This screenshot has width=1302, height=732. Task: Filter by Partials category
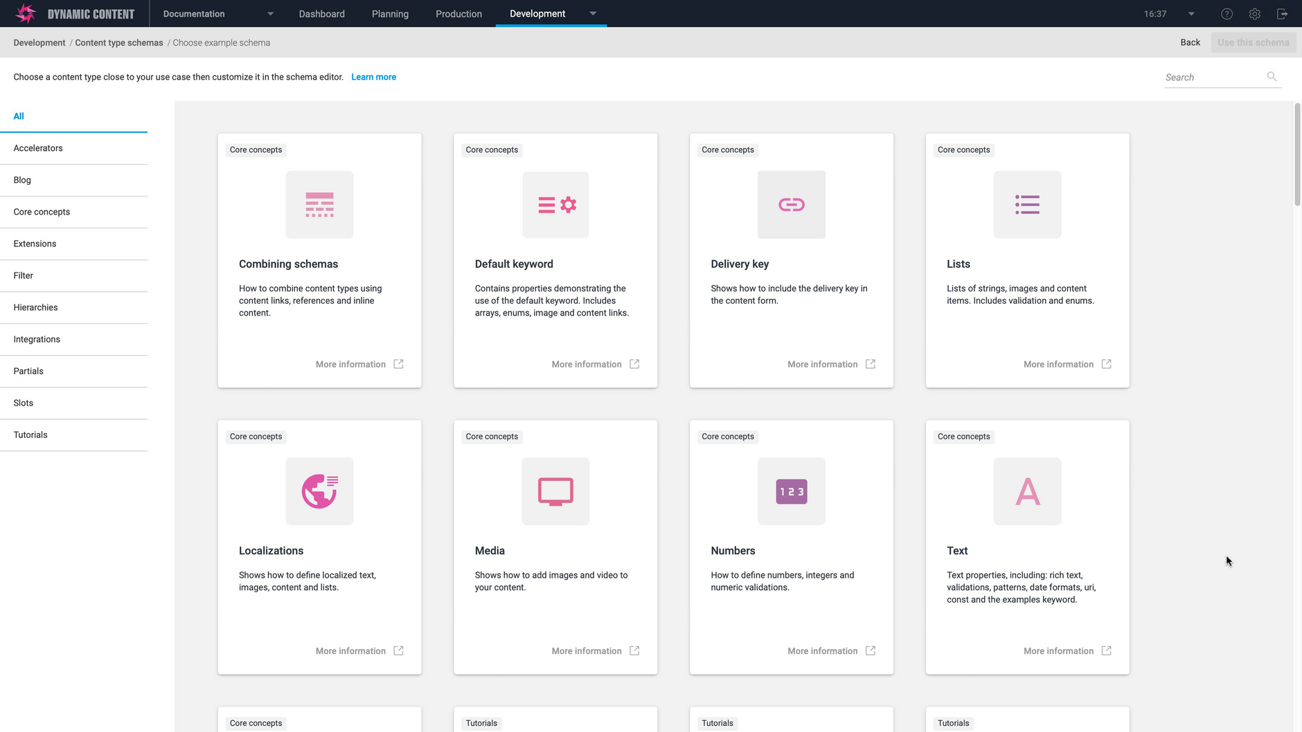[x=73, y=371]
